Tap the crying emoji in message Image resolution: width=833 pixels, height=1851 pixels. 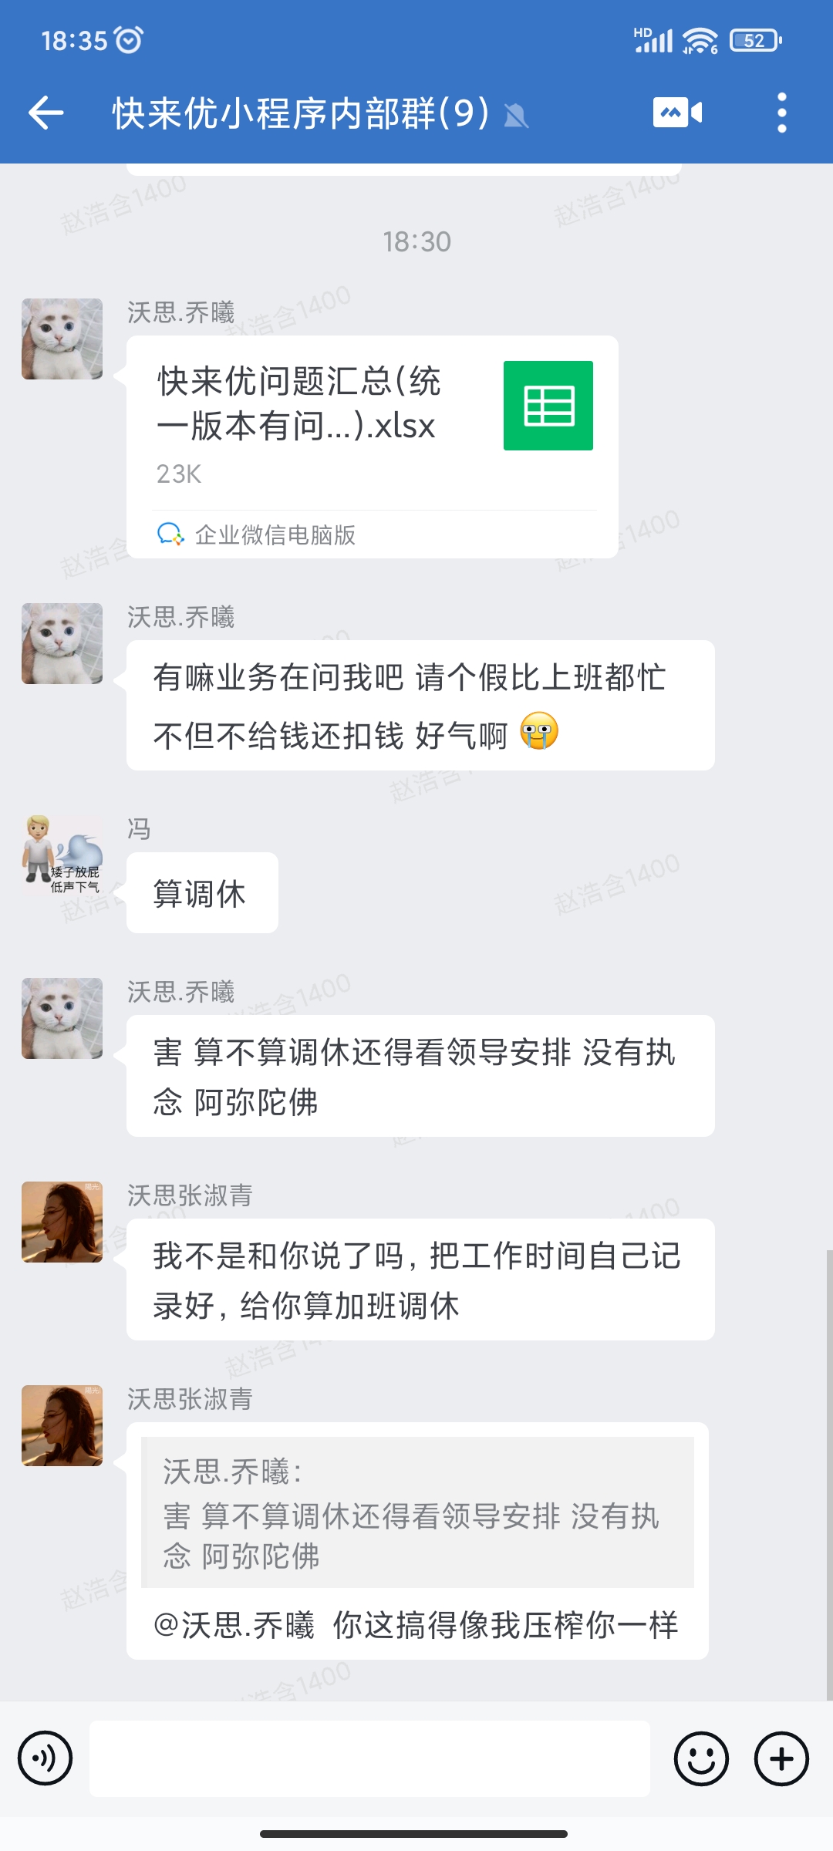(x=538, y=731)
